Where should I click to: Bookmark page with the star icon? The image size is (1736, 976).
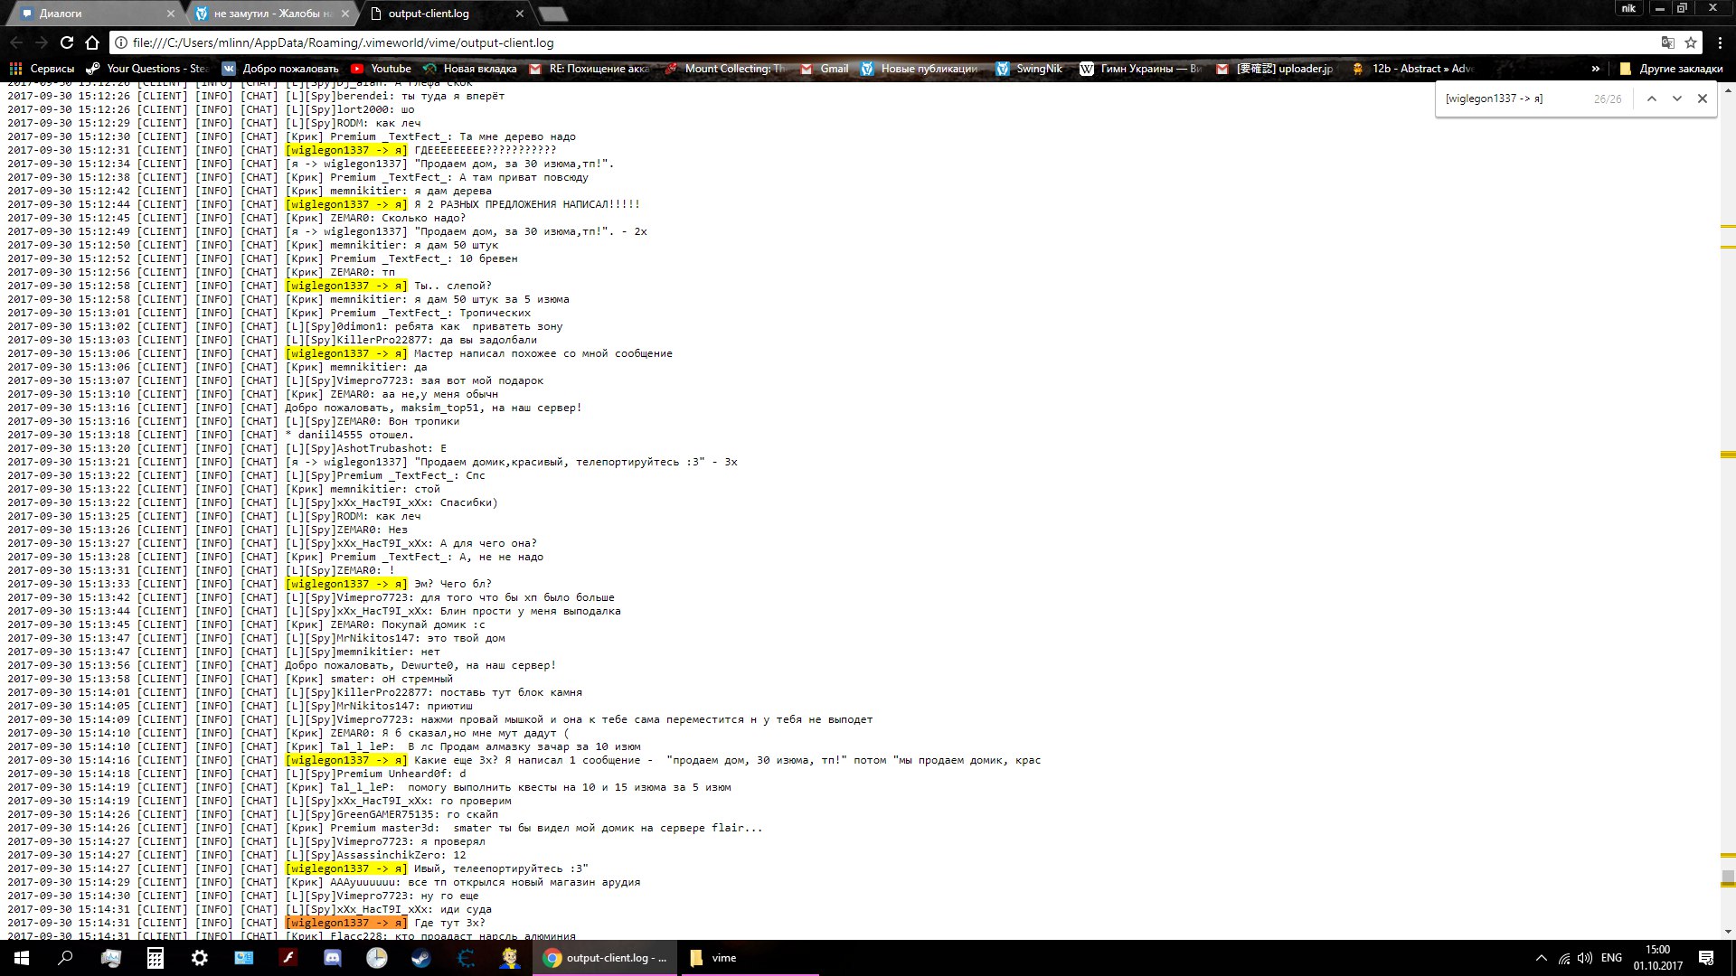point(1691,42)
